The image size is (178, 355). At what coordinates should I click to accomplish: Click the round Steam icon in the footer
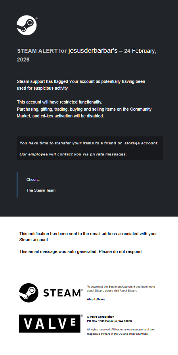29,292
